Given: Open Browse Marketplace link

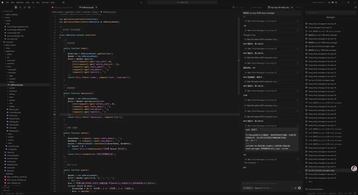Looking at the screenshot, I should click(315, 189).
